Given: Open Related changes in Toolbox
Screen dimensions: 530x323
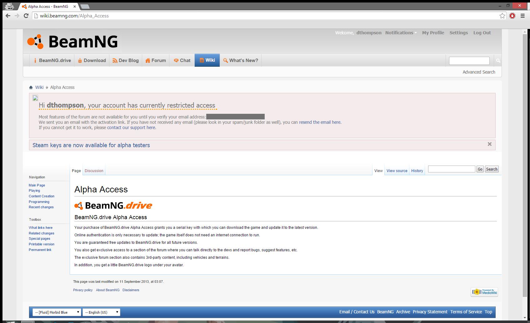Looking at the screenshot, I should (42, 233).
